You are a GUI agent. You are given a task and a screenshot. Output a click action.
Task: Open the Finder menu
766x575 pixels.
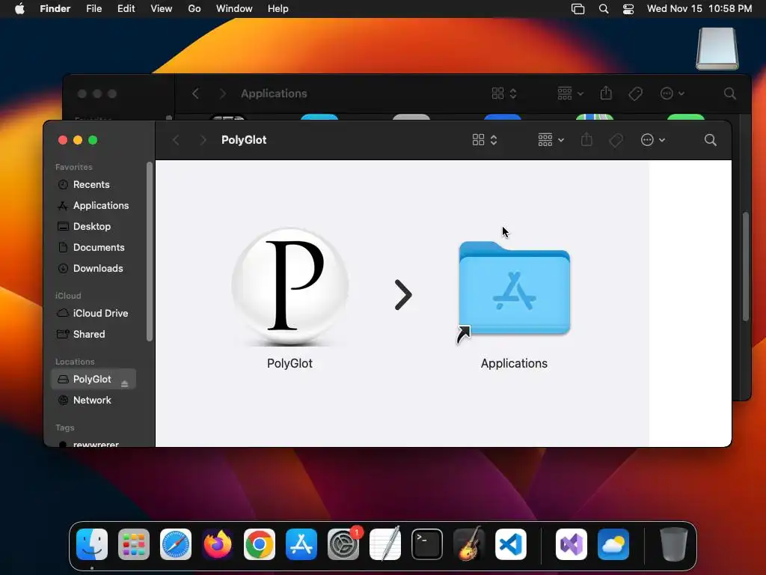click(x=55, y=9)
